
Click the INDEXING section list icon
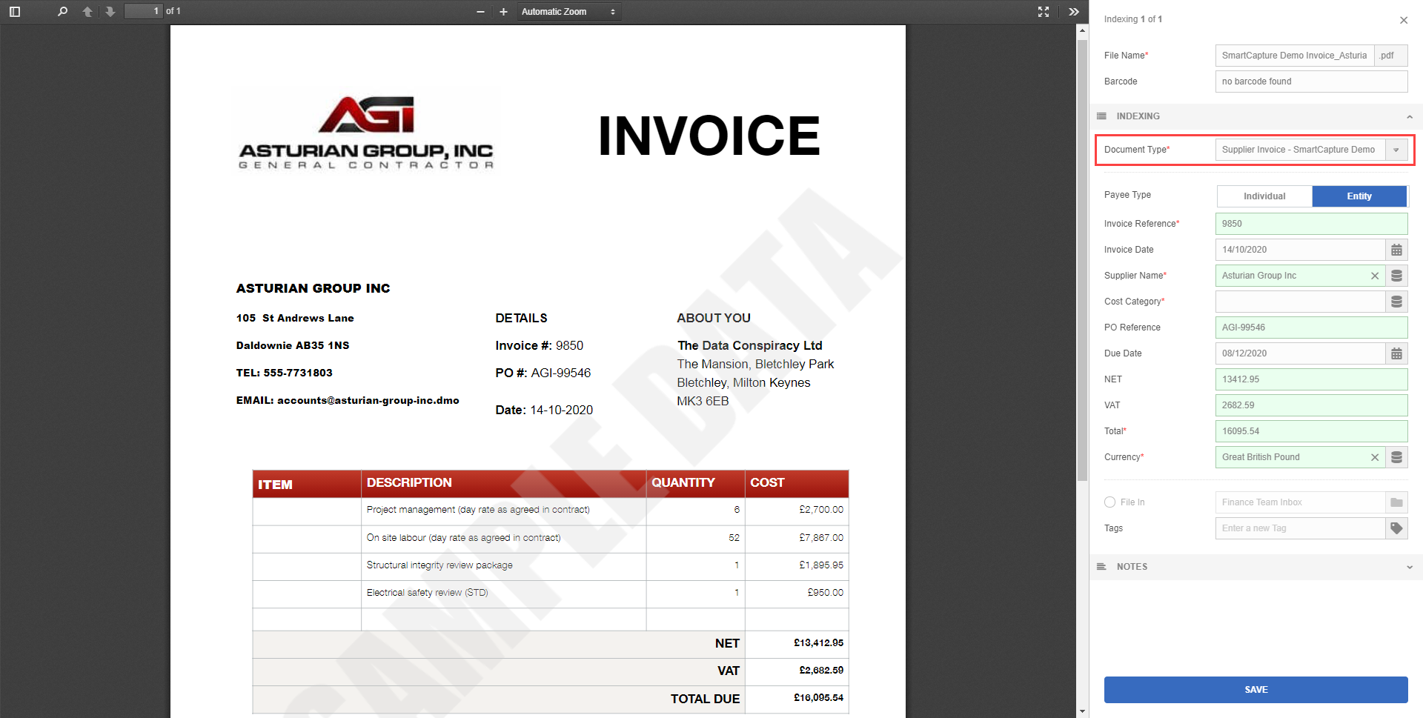click(1101, 116)
